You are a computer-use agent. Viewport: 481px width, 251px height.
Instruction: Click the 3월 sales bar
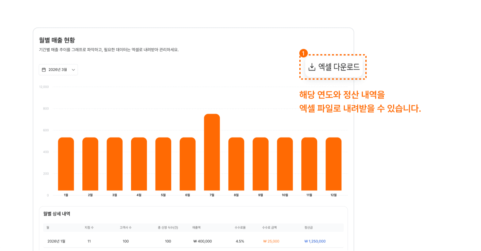pos(115,164)
